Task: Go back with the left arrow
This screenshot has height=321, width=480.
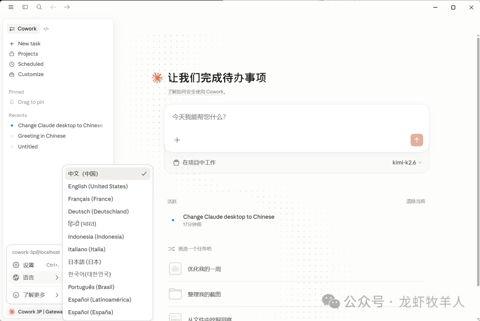Action: [x=53, y=7]
